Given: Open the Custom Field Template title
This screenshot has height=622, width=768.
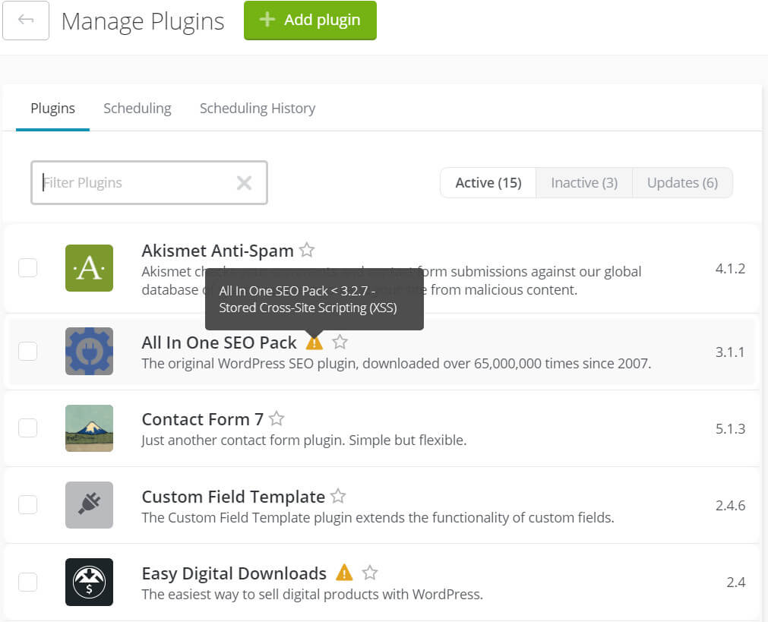Looking at the screenshot, I should [233, 497].
